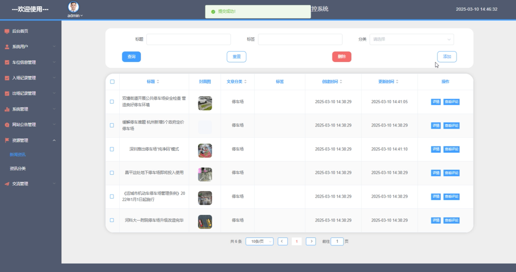Screen dimensions: 516x272
Task: Open the 分类 请选择 dropdown
Action: click(x=412, y=39)
